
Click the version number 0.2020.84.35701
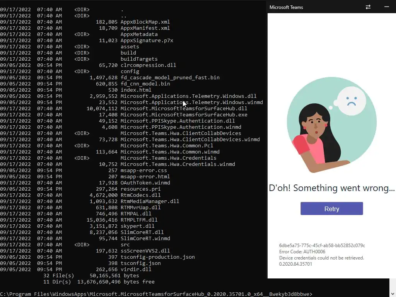click(295, 264)
